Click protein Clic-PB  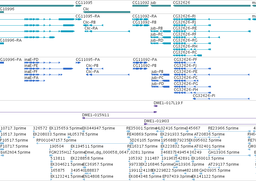[x=92, y=66]
